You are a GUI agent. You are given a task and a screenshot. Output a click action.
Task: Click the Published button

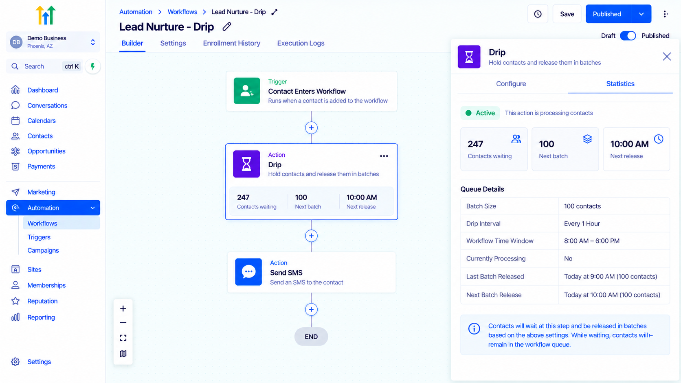607,14
